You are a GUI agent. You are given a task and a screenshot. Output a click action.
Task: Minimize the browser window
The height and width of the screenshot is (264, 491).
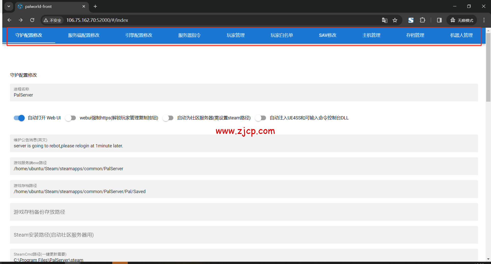tap(455, 6)
